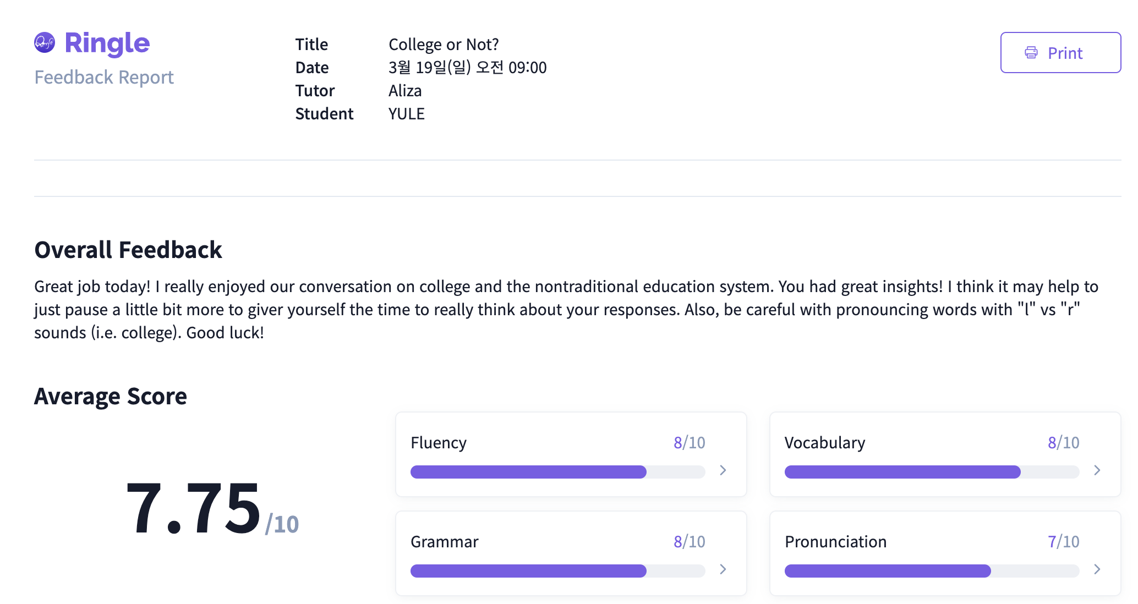Open the Pronunciation score label
The image size is (1138, 604).
click(x=835, y=542)
